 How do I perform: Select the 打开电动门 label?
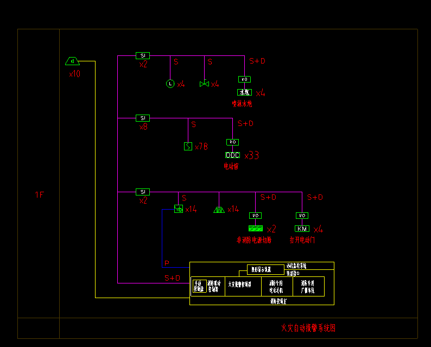point(302,240)
